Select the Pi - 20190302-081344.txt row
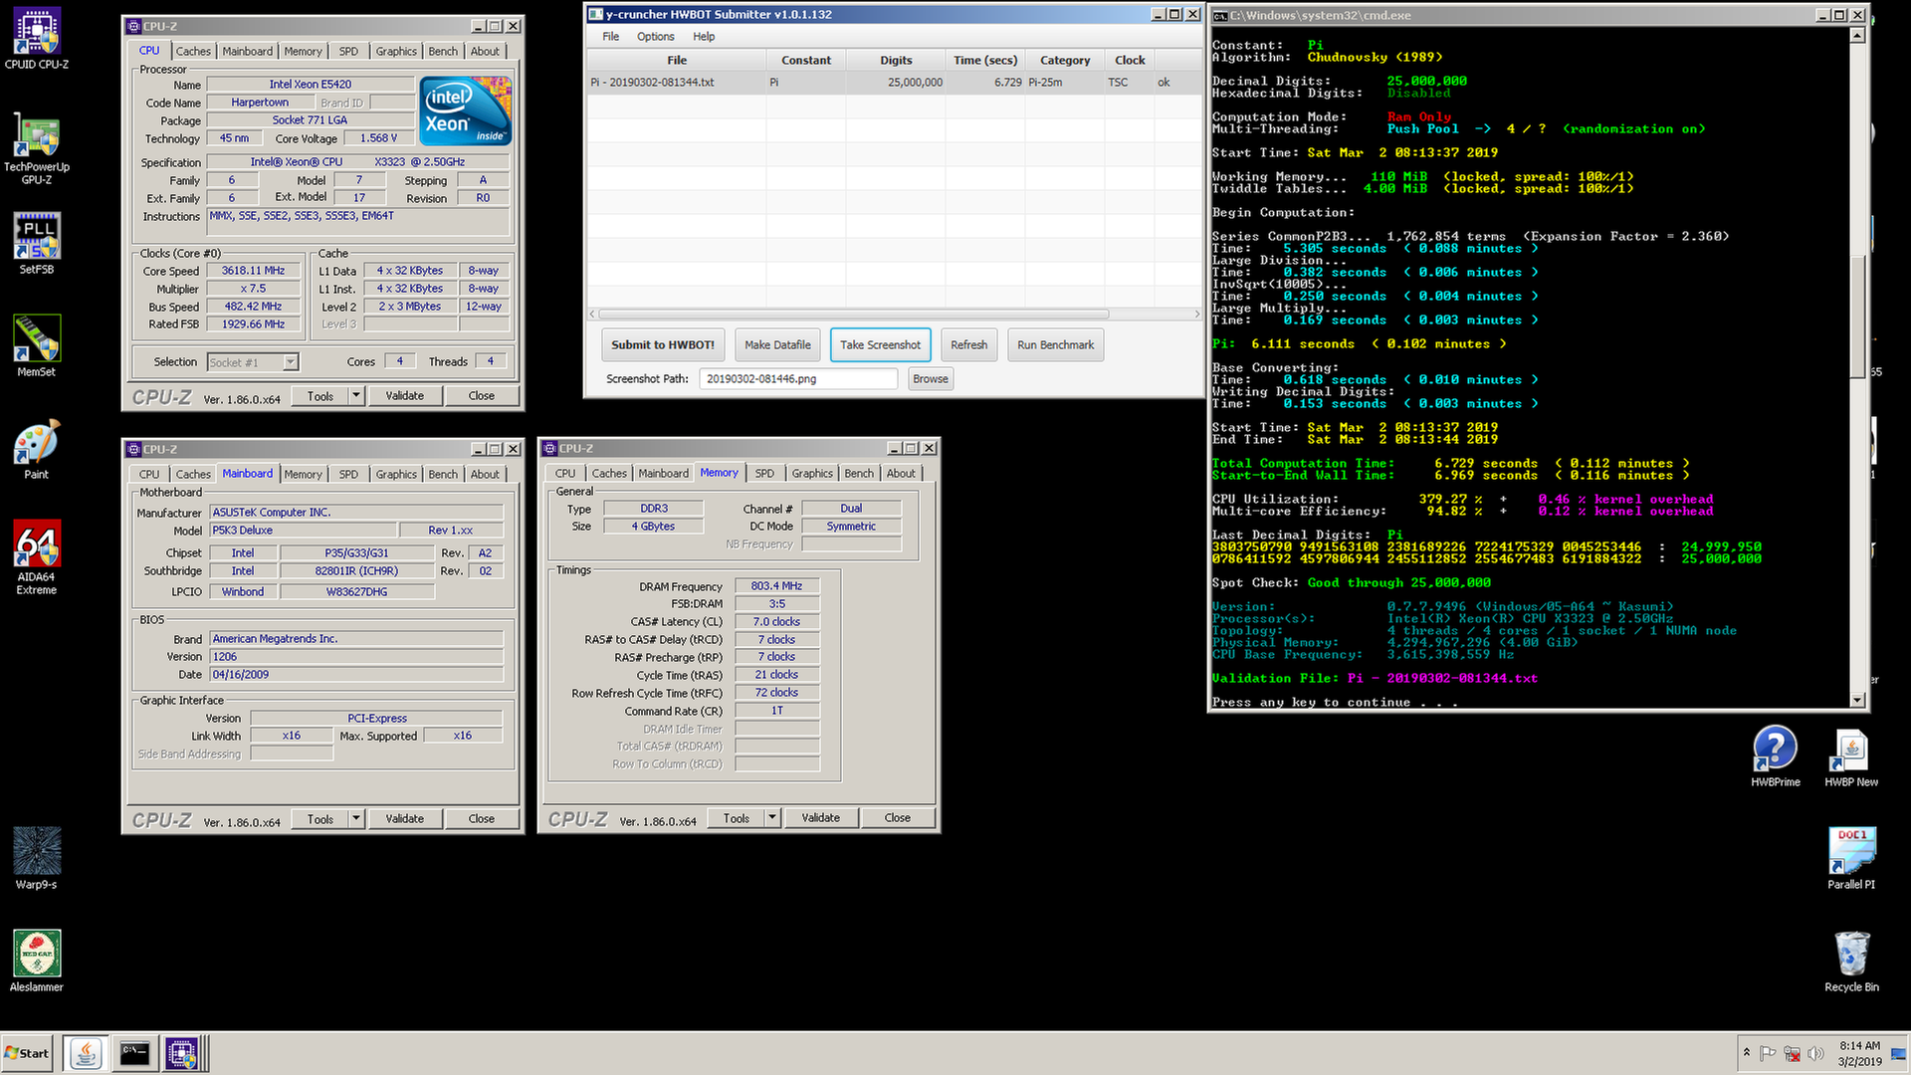 (x=894, y=83)
